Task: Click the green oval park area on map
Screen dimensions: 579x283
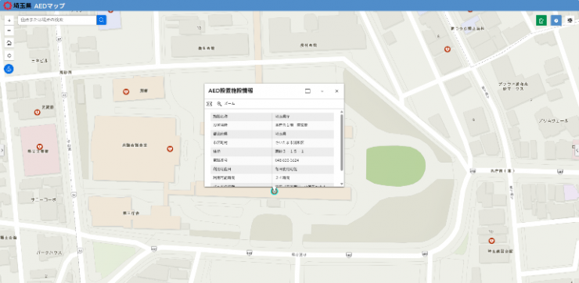Action: coord(395,166)
